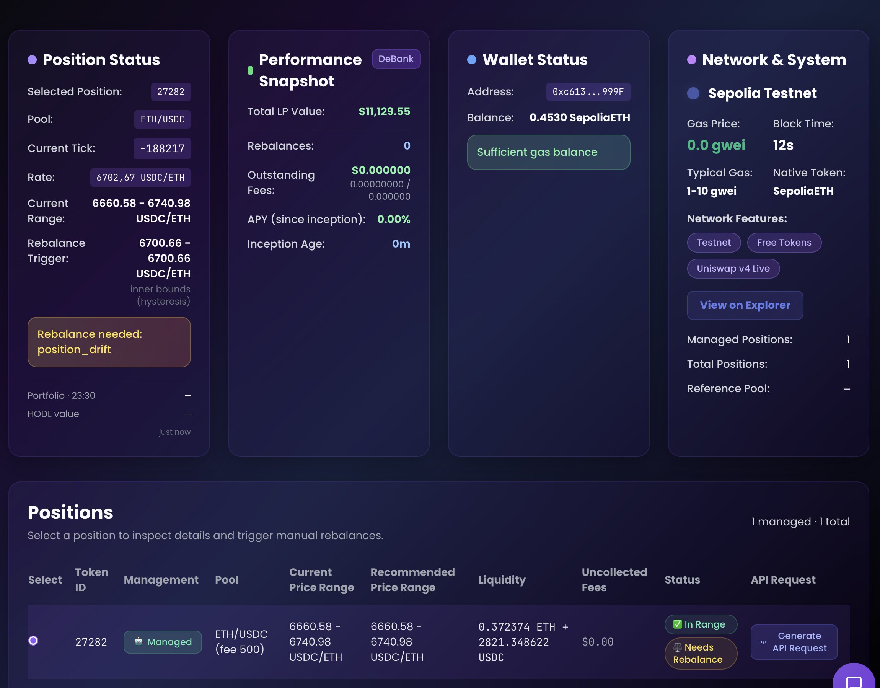Click the Testnet feature chip
The width and height of the screenshot is (880, 688).
pyautogui.click(x=714, y=243)
